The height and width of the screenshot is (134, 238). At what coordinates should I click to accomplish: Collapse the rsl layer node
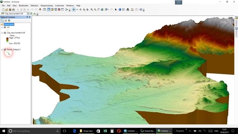pos(2,27)
